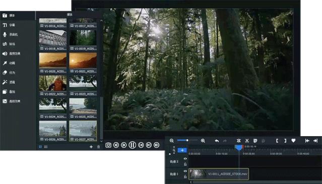Switch media bin to list view
Viewport: 322px width, 184px height.
46,147
